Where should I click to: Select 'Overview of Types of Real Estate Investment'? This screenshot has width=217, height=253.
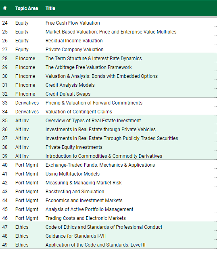[x=93, y=121]
